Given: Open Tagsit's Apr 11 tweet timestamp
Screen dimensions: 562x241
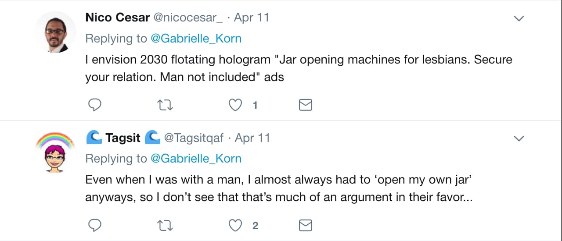Looking at the screenshot, I should point(252,138).
